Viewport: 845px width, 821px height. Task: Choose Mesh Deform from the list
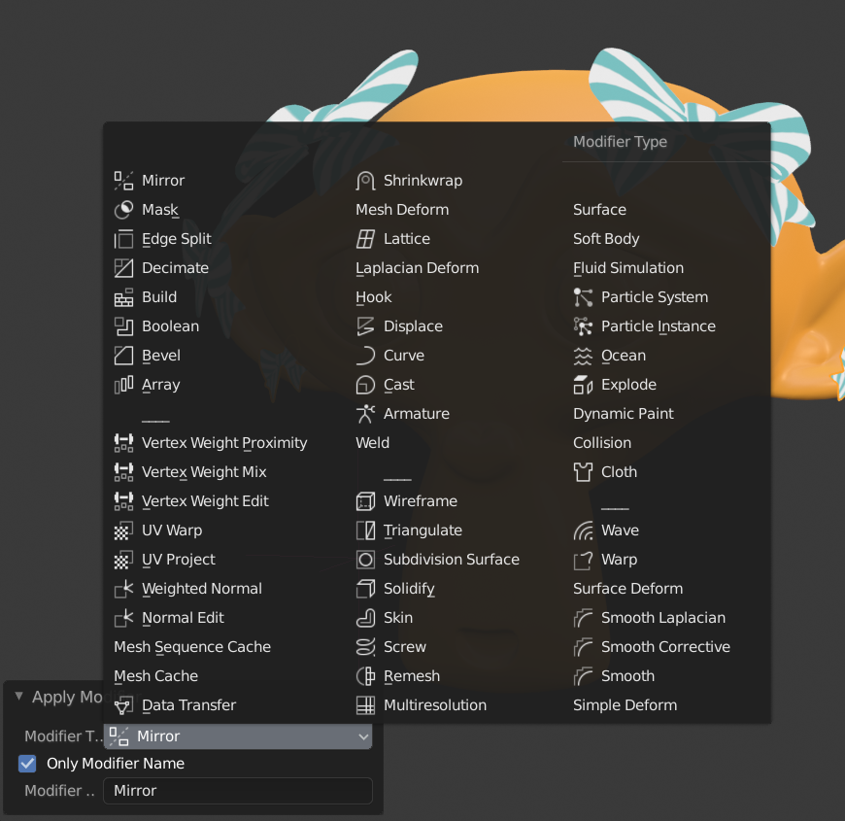point(402,210)
